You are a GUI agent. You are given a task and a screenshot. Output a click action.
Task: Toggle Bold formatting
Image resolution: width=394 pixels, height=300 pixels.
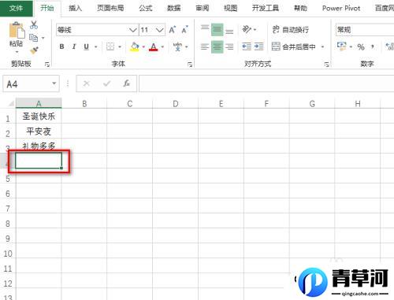(61, 46)
